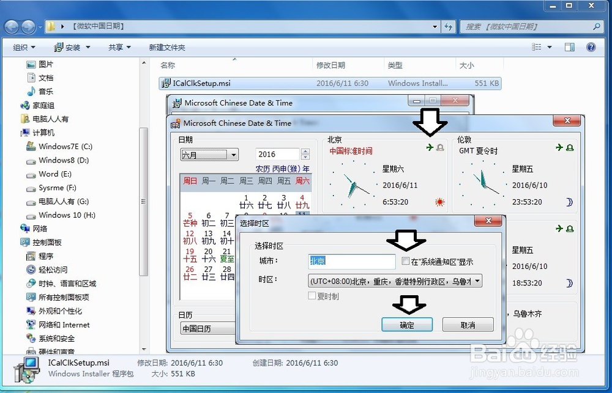Screen dimensions: 612x393
Task: Open 轻松访问 in sidebar
Action: coord(47,270)
